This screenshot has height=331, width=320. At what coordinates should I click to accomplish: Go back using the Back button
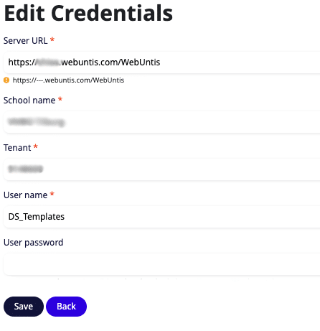tap(66, 307)
